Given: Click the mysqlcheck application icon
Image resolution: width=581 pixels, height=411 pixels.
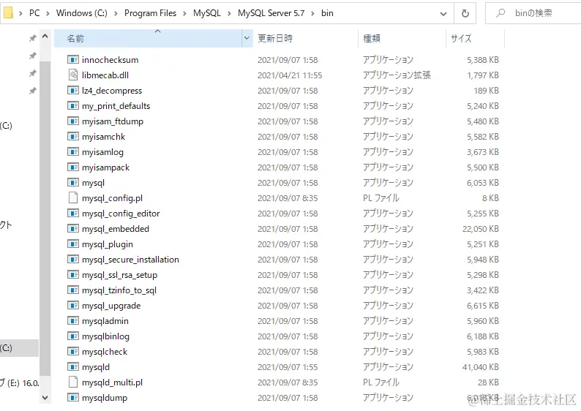Looking at the screenshot, I should coord(73,352).
